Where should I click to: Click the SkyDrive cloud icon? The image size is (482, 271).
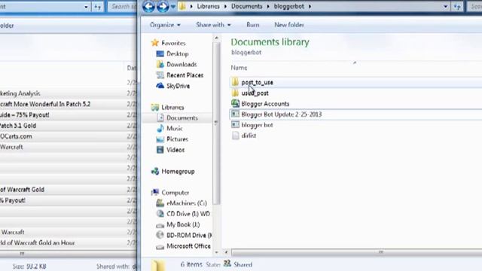coord(160,86)
